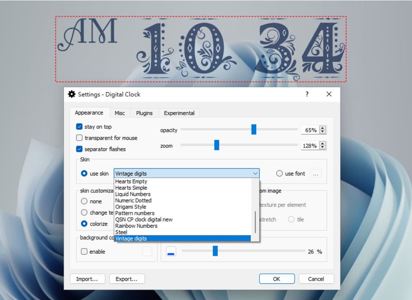Viewport: 412px width, 300px height.
Task: Click the Import... button
Action: pos(87,279)
